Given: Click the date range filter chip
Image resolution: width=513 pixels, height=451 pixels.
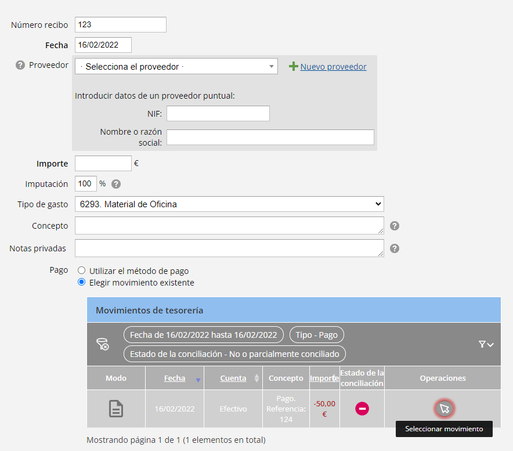Looking at the screenshot, I should click(x=204, y=335).
